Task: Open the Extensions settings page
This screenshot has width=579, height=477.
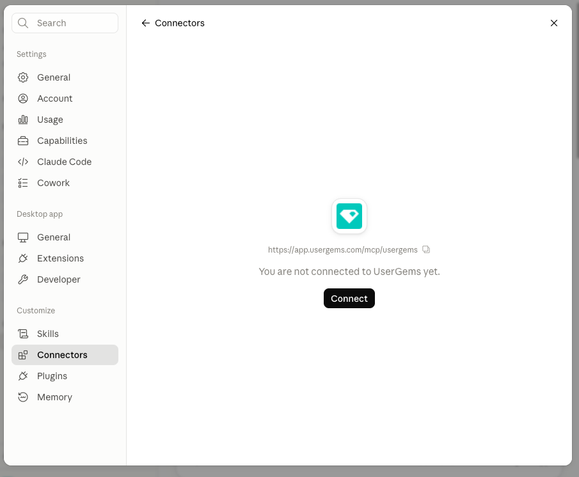Action: click(65, 258)
